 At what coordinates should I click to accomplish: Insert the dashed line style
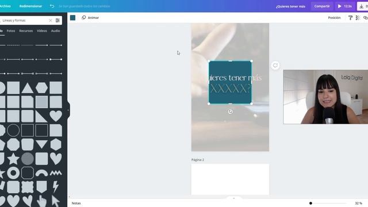[x=13, y=45]
